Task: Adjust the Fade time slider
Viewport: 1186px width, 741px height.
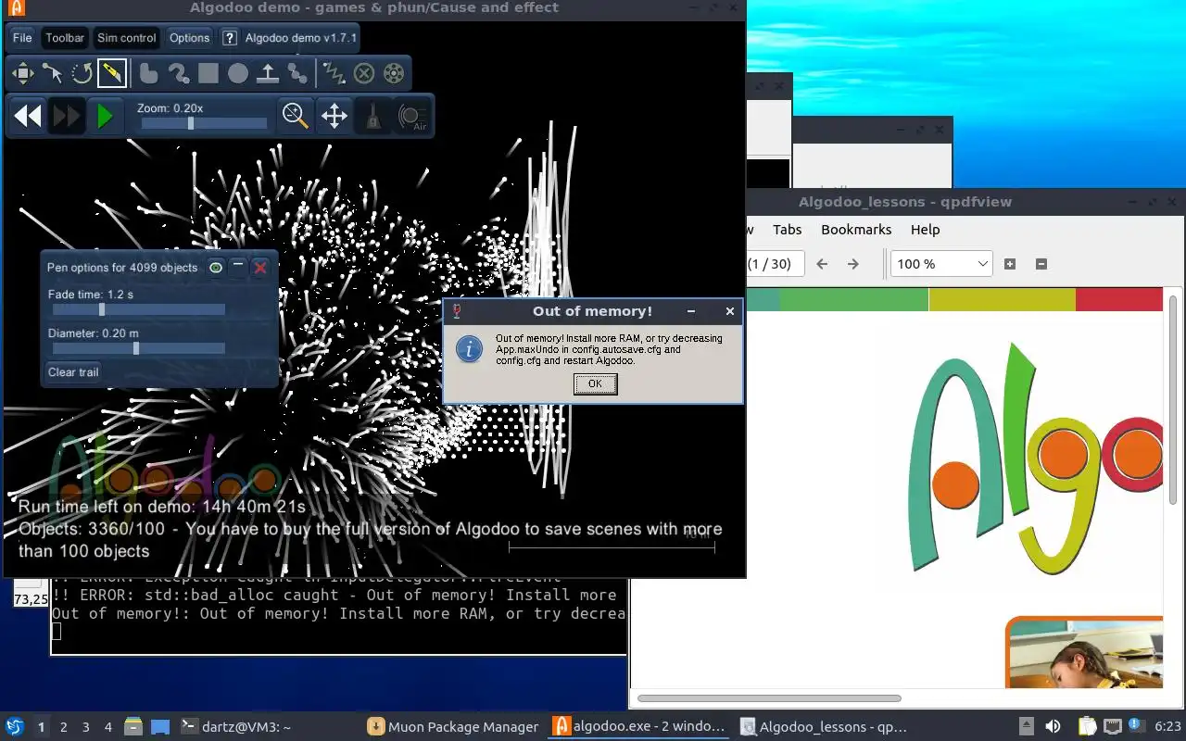Action: [x=139, y=309]
